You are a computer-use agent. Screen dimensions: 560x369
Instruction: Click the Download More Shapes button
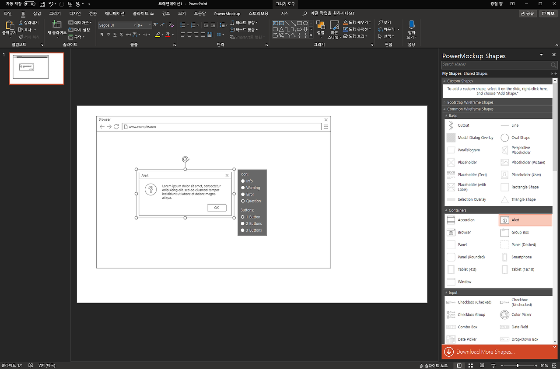point(485,352)
